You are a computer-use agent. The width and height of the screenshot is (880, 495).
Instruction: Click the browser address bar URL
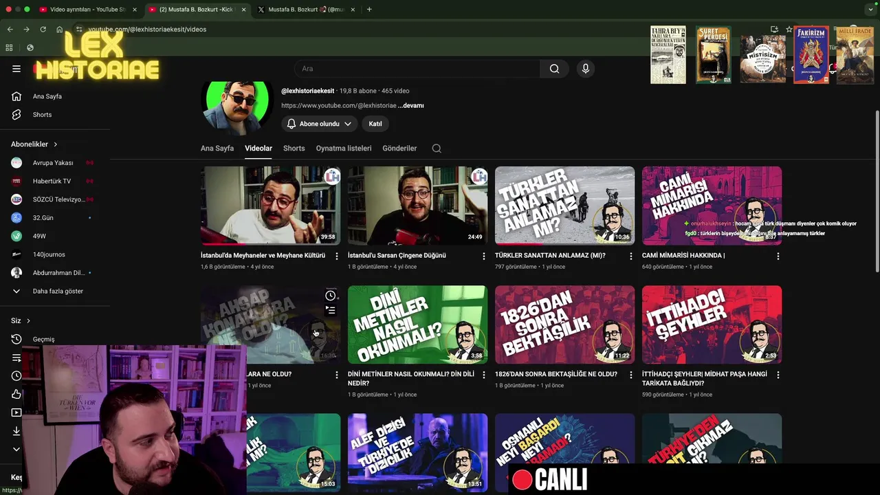pyautogui.click(x=147, y=30)
